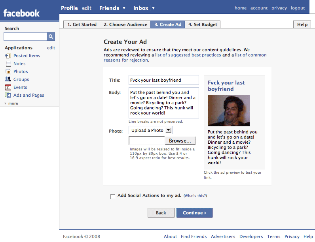
Task: Click edit next to Applications
Action: pyautogui.click(x=51, y=48)
